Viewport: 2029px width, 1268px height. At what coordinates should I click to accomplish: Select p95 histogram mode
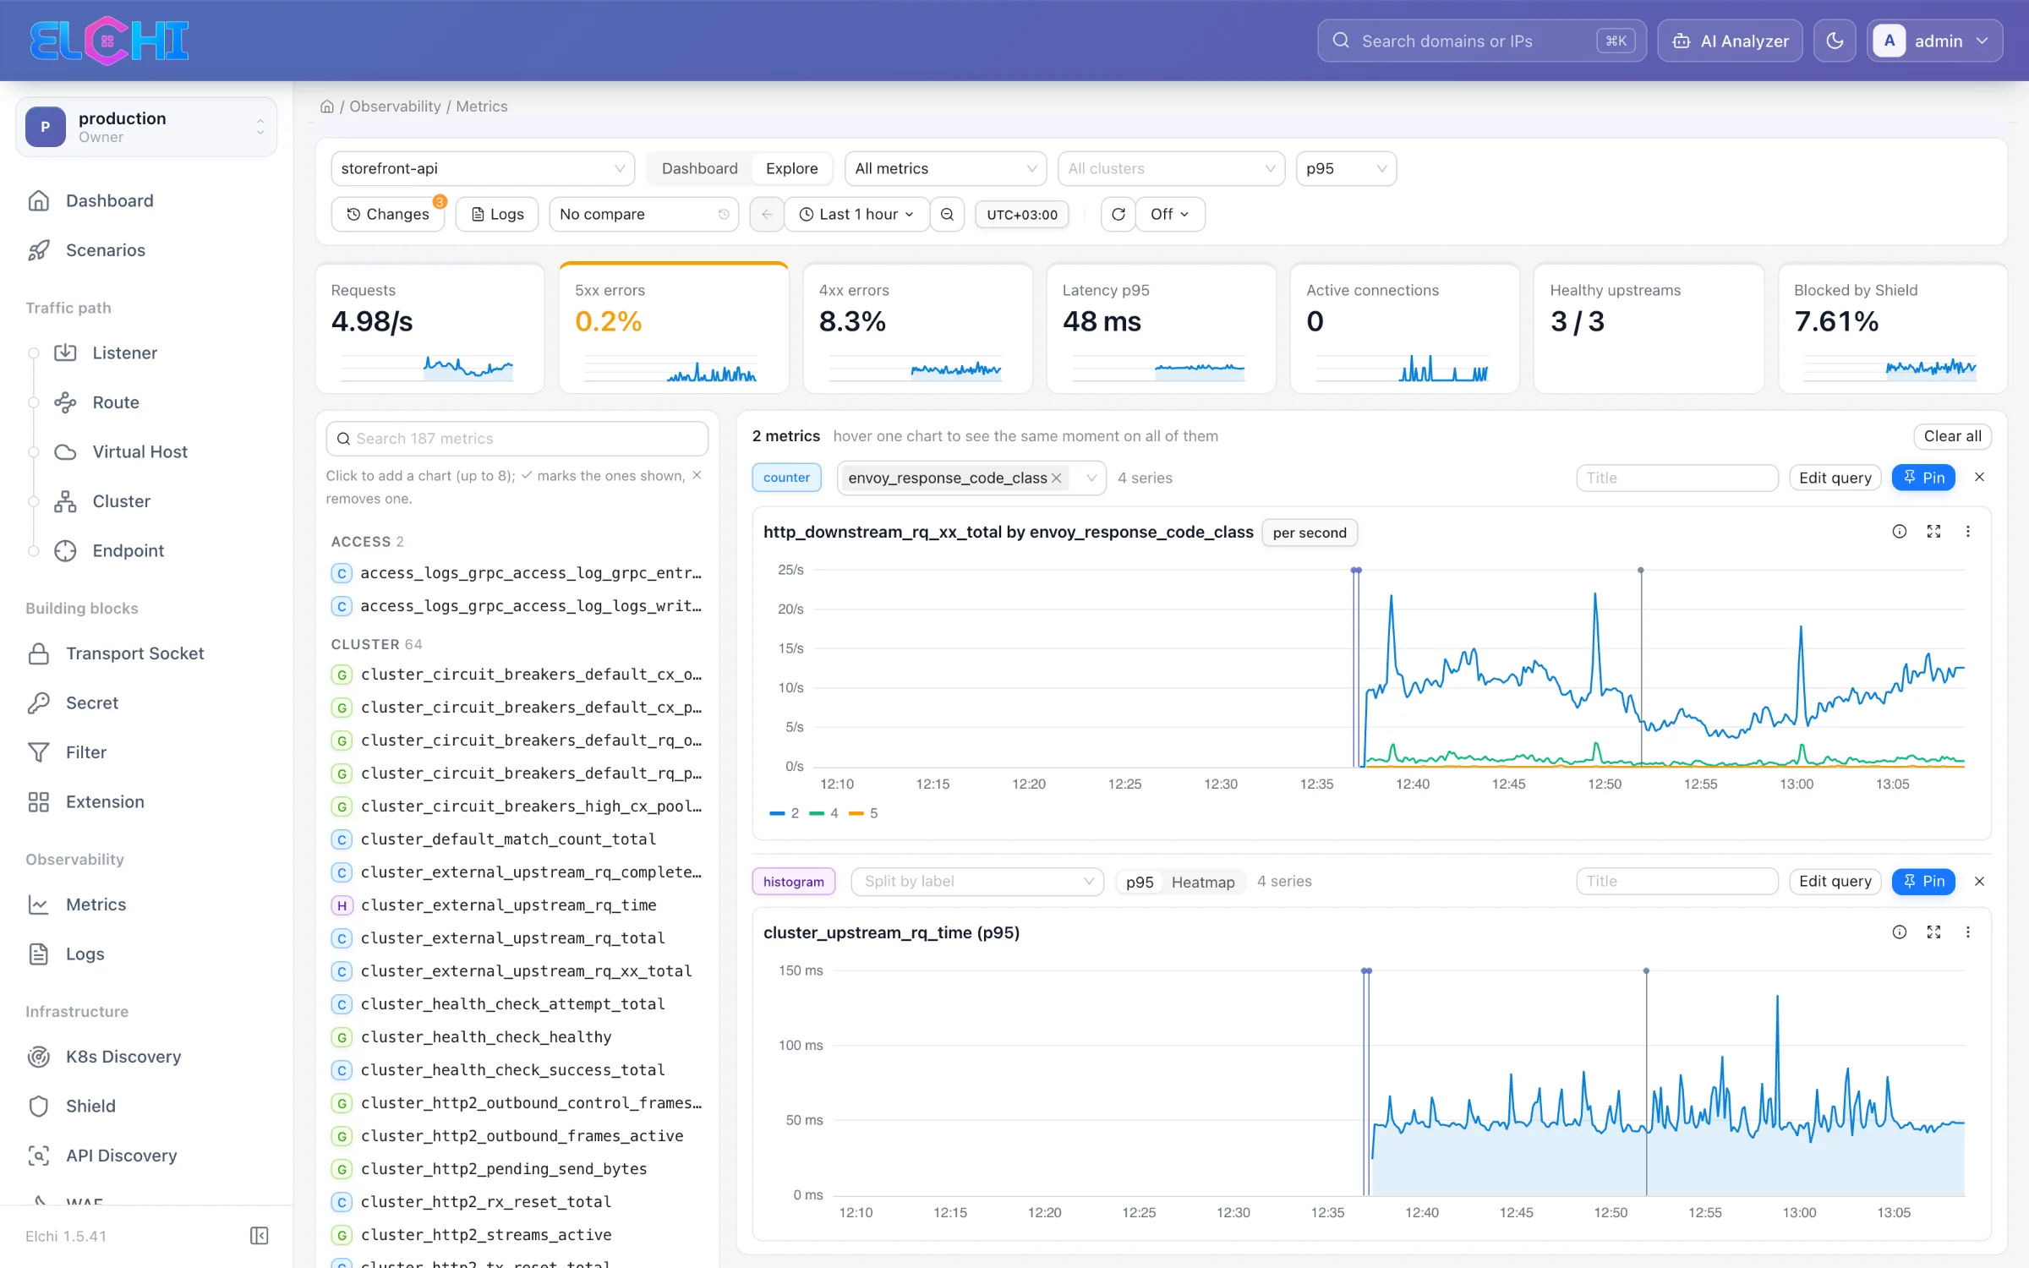[1139, 882]
